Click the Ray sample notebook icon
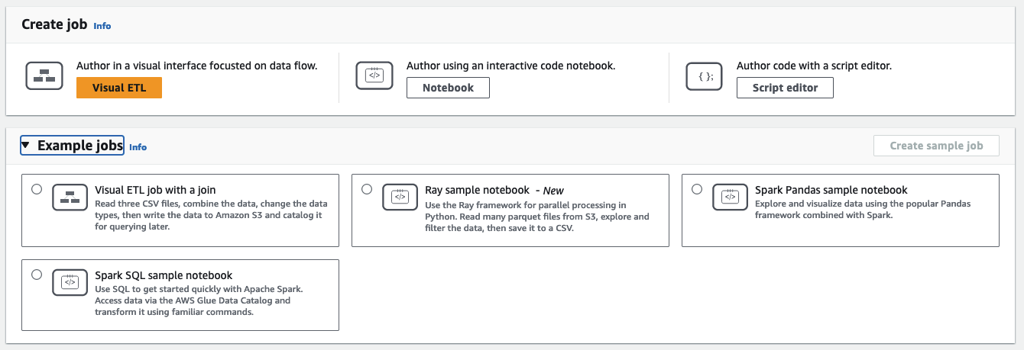This screenshot has height=350, width=1024. coord(400,197)
